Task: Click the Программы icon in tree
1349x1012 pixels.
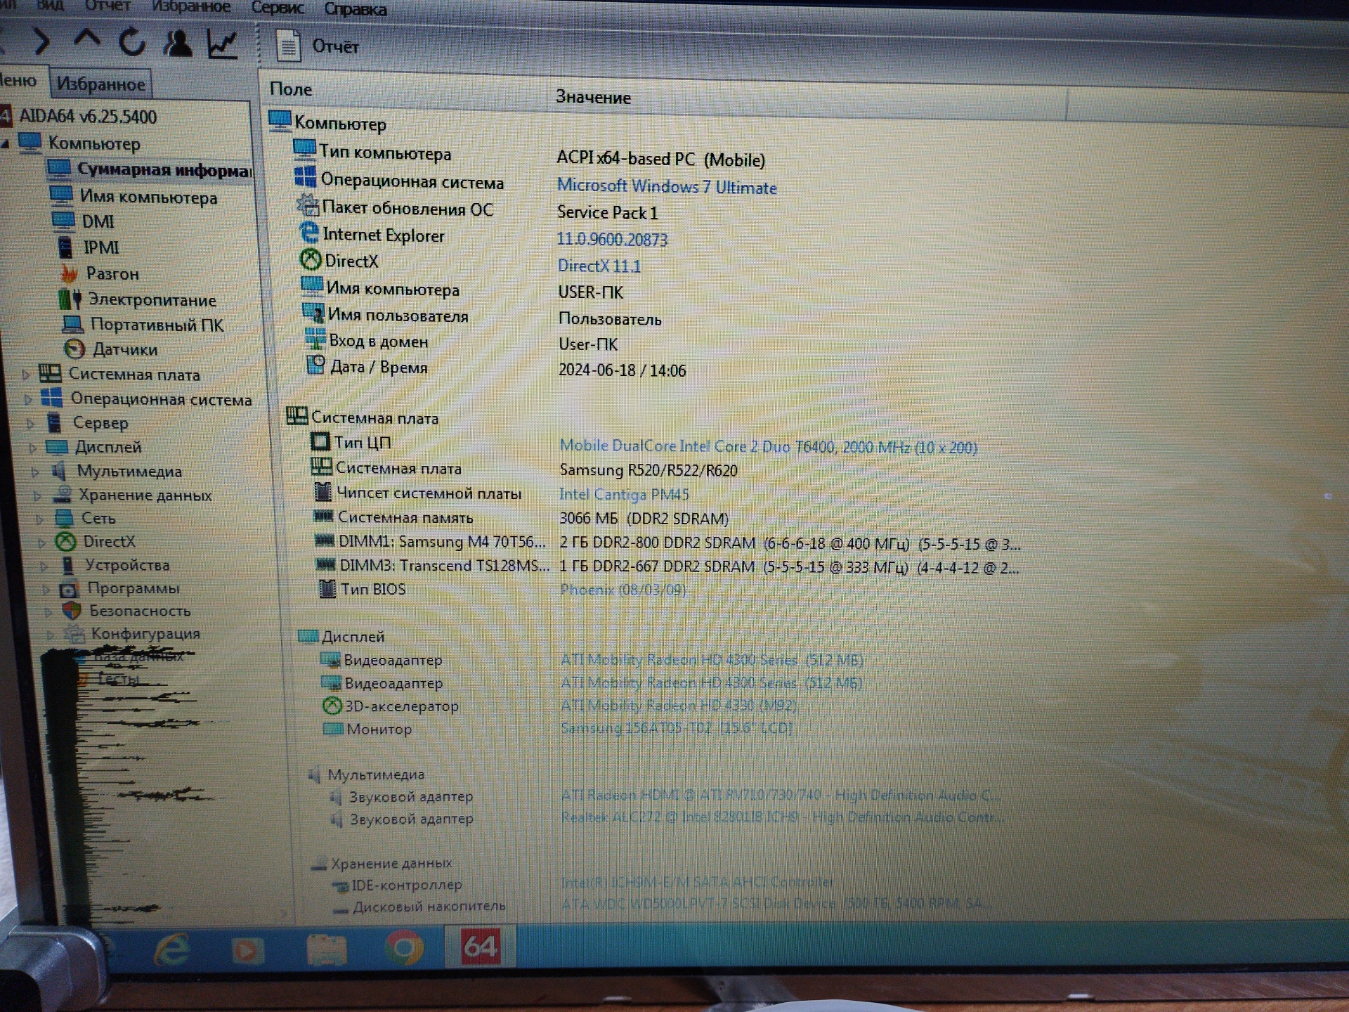Action: pyautogui.click(x=69, y=588)
